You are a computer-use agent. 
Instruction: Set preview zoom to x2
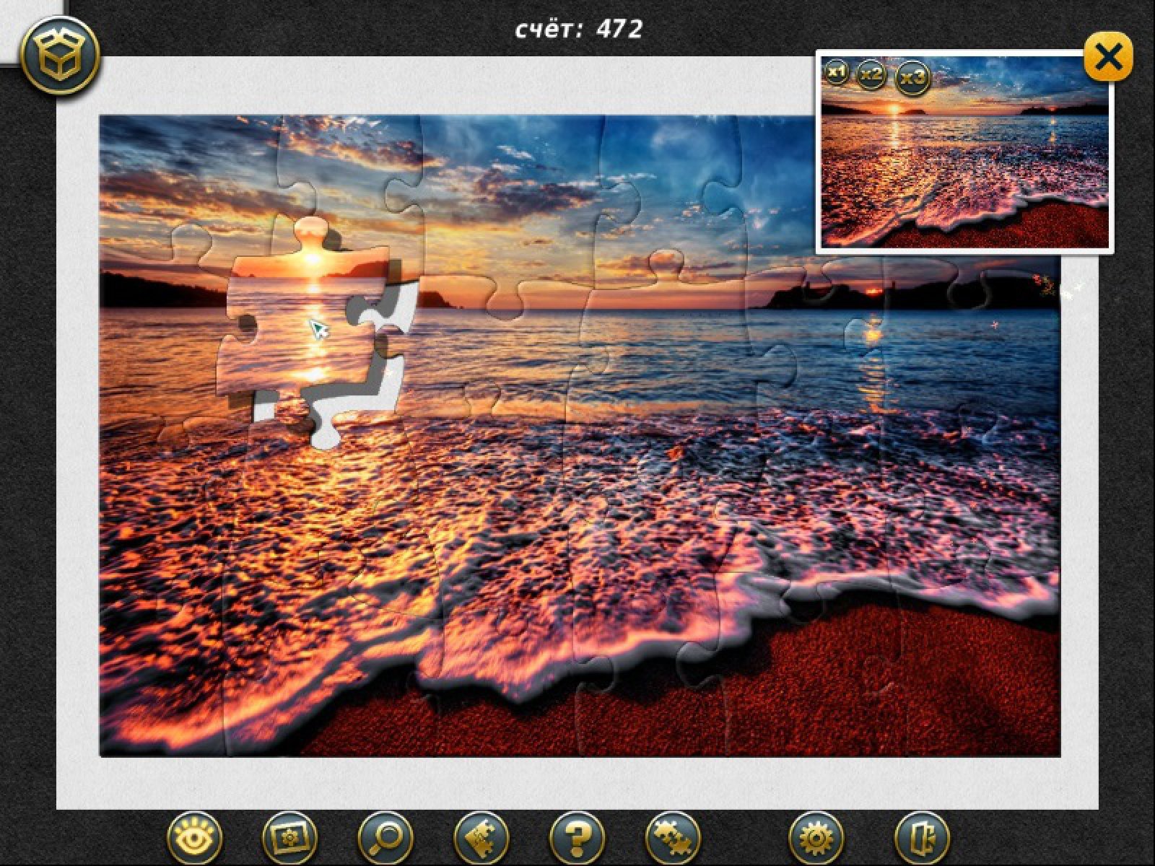coord(871,74)
